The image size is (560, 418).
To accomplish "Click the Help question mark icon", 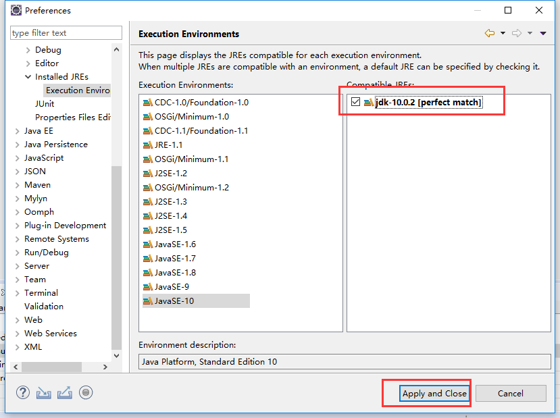I will pyautogui.click(x=23, y=392).
